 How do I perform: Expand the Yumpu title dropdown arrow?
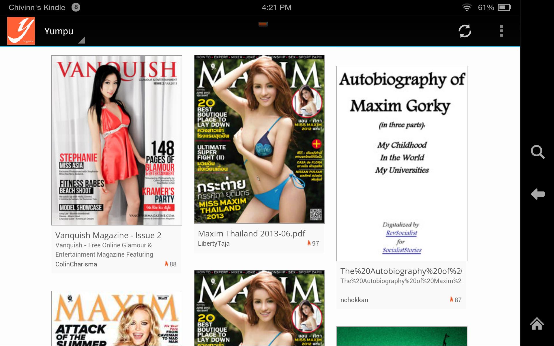tap(82, 40)
